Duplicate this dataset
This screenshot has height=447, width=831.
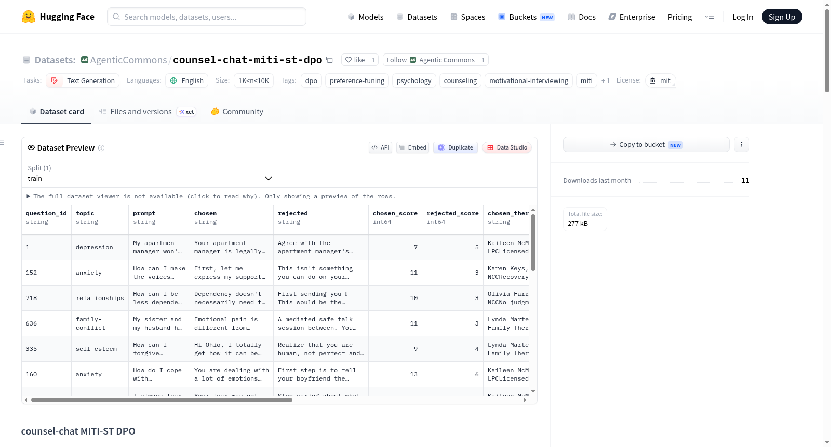click(455, 147)
